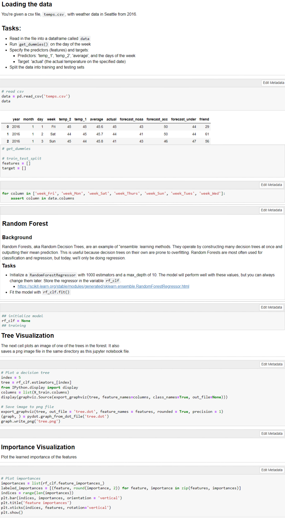The image size is (285, 518).
Task: Select the 'friend' column header in the table
Action: click(204, 119)
